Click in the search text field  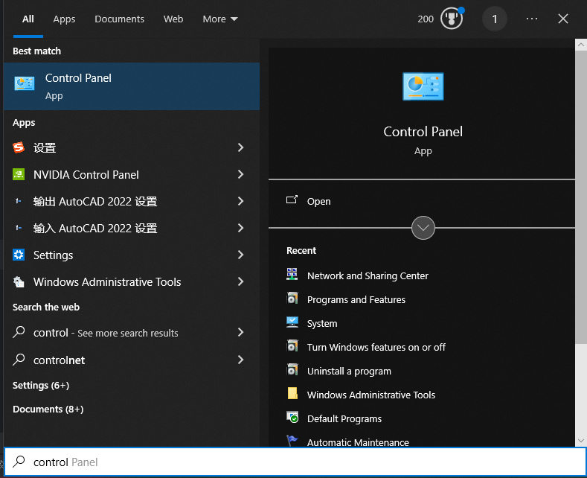pos(295,462)
